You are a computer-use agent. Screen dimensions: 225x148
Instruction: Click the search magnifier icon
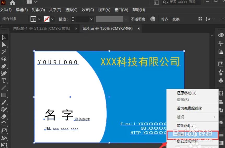tap(165, 2)
